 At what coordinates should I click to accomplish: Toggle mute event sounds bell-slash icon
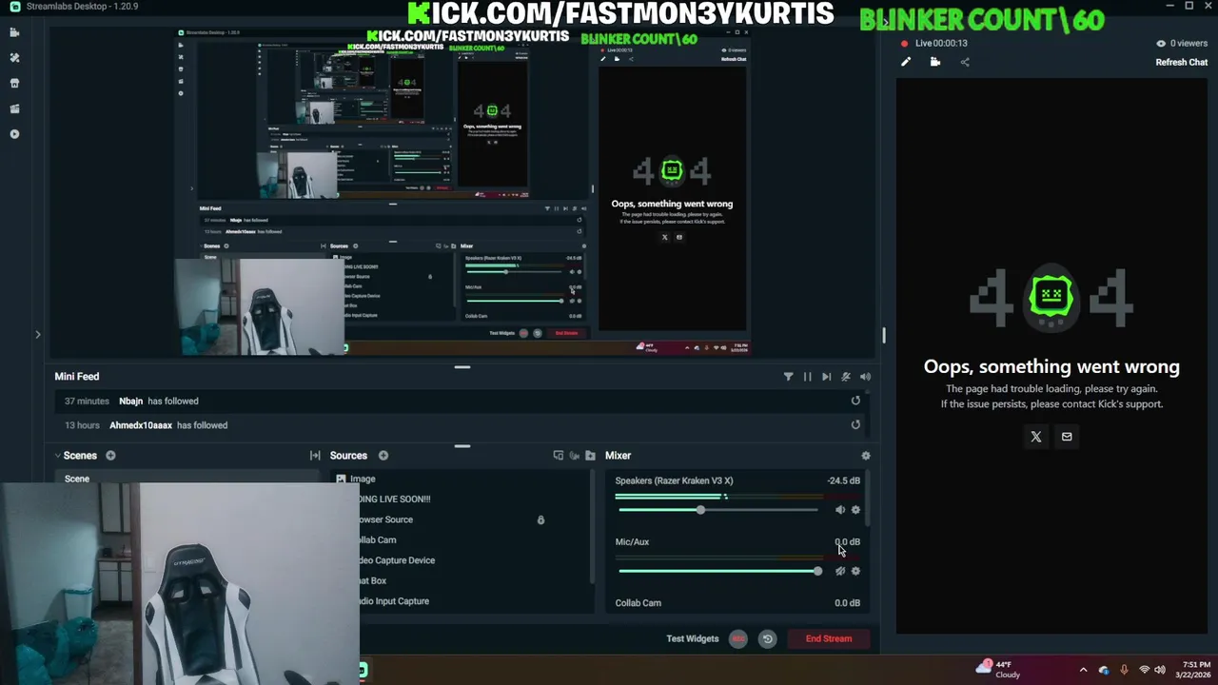845,377
